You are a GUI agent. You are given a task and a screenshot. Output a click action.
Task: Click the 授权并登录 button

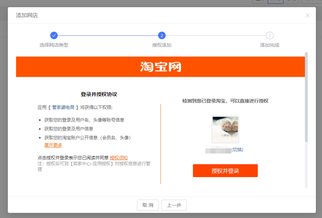225,171
